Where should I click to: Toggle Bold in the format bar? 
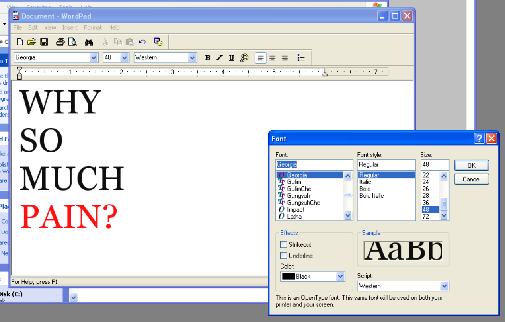(x=208, y=58)
